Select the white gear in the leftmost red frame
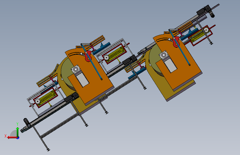240x155 pixels. pyautogui.click(x=37, y=101)
